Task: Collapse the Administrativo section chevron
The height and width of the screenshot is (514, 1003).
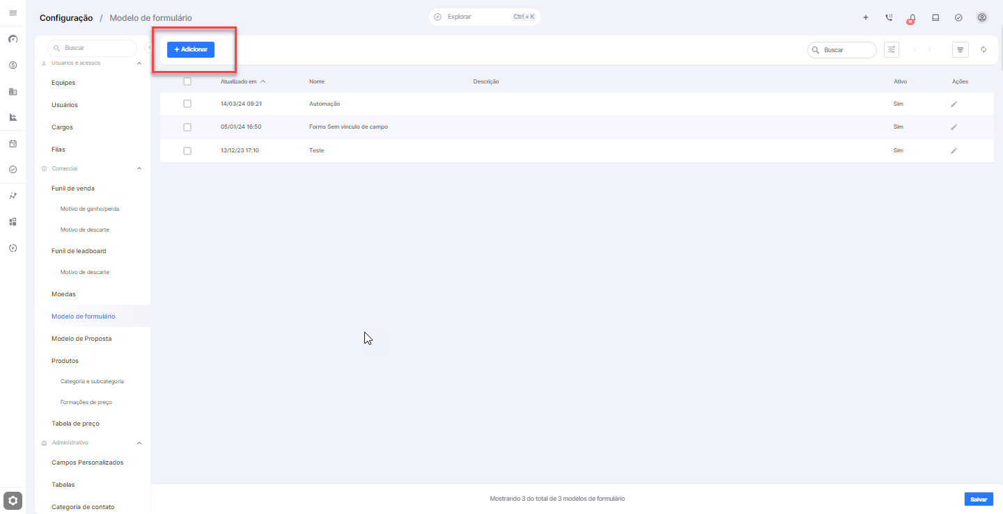Action: click(139, 442)
